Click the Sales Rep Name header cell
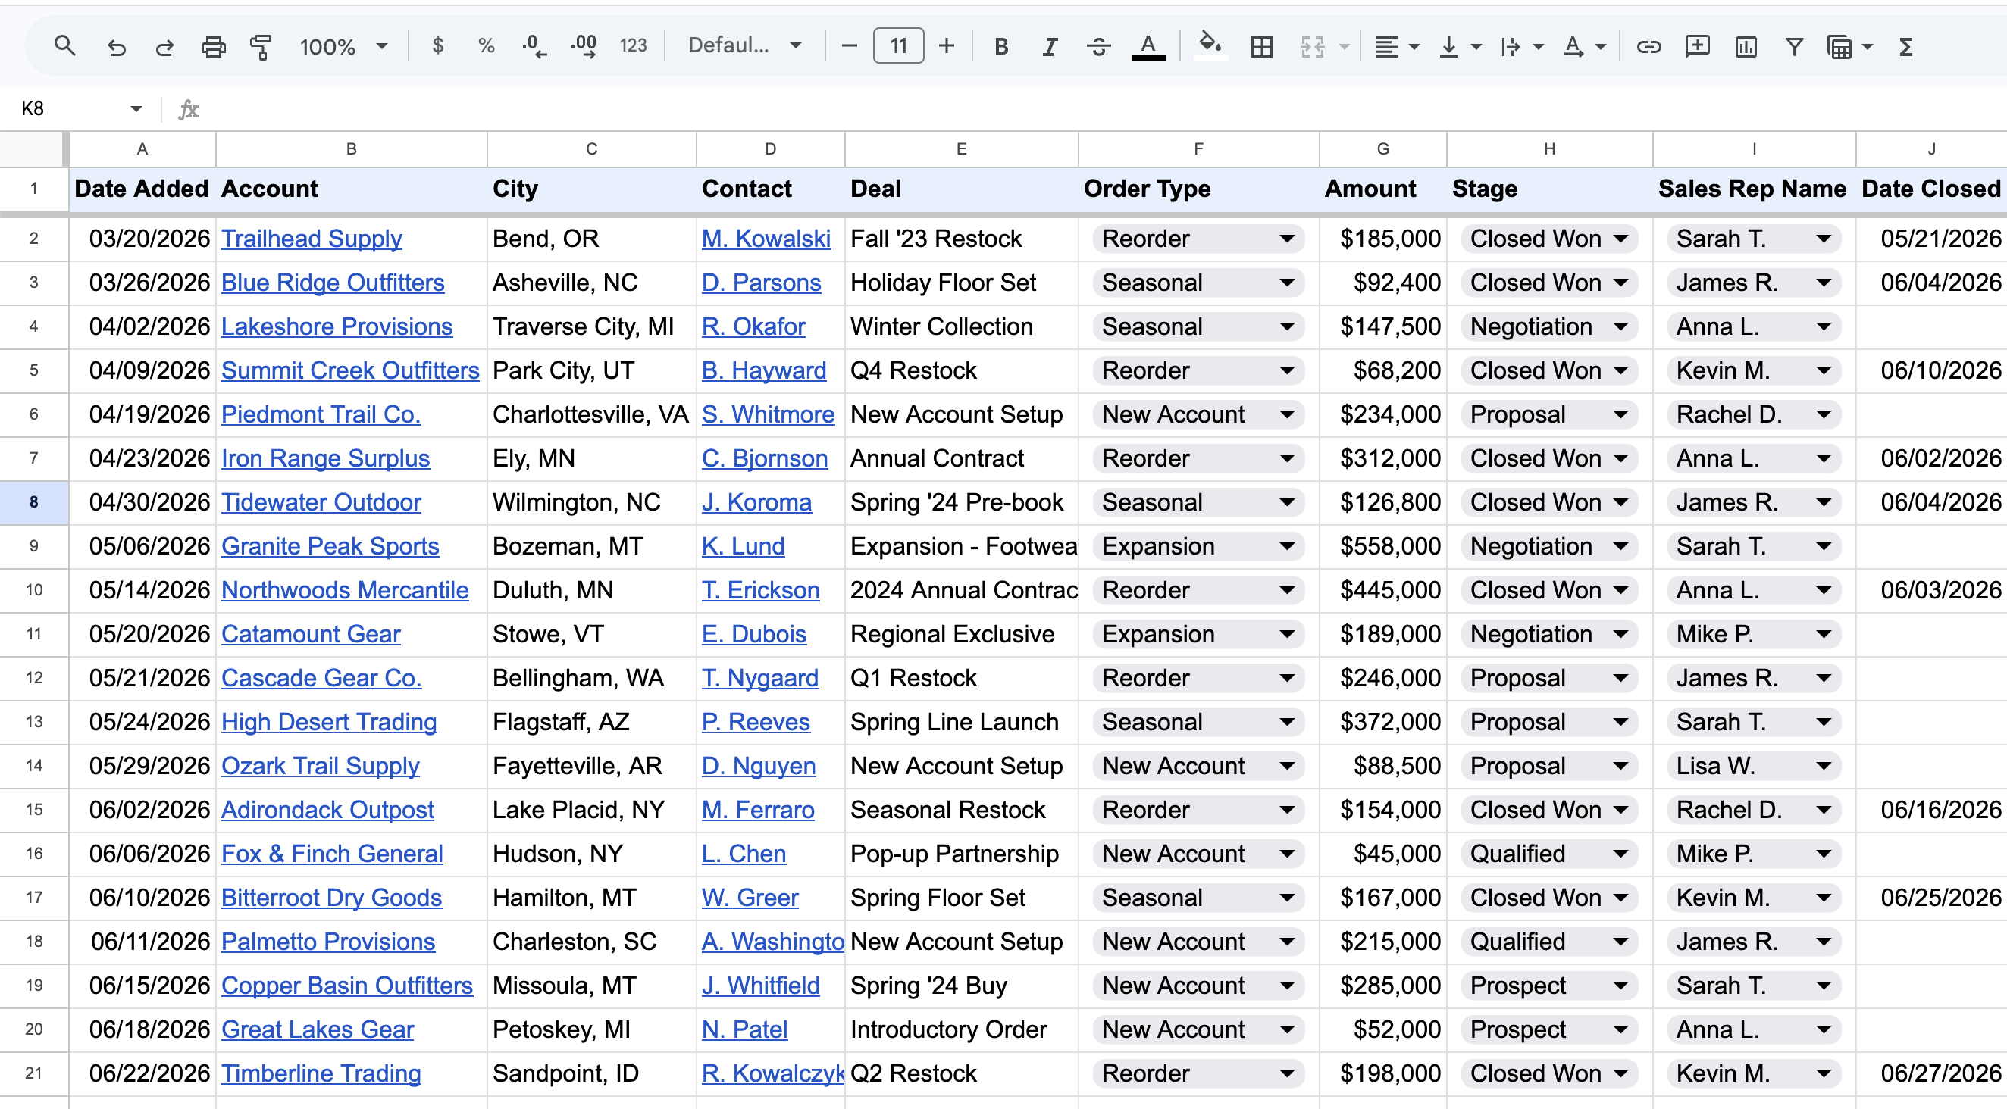Viewport: 2007px width, 1109px height. click(1754, 189)
